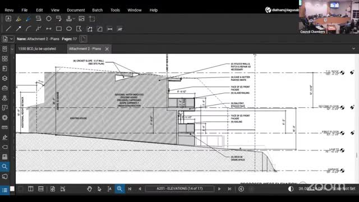
Task: Open the Properties gear panel
Action: [5, 117]
